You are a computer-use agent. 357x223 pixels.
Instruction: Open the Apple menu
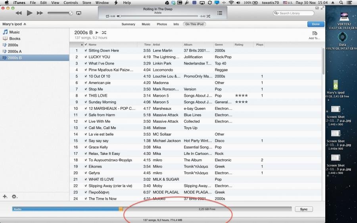pos(7,3)
